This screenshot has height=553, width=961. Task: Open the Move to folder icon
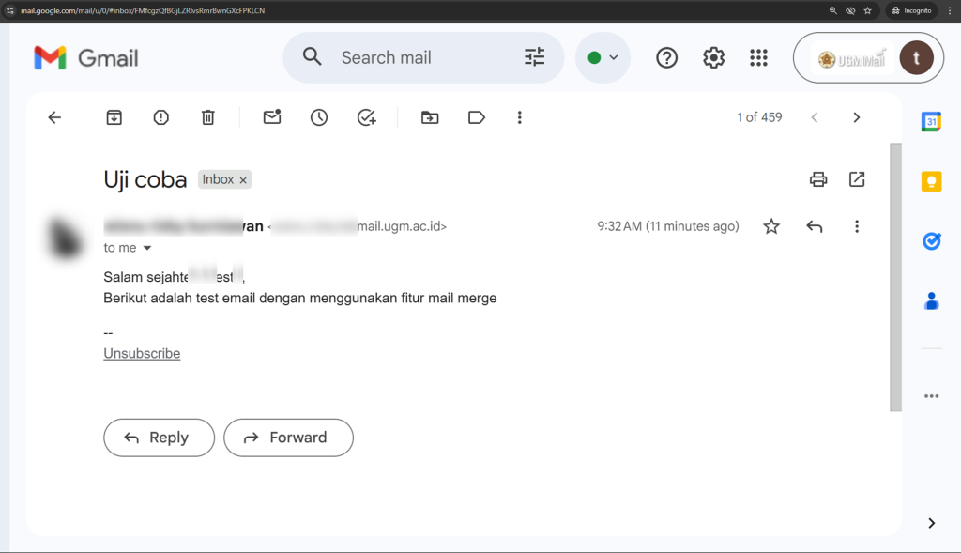click(430, 117)
